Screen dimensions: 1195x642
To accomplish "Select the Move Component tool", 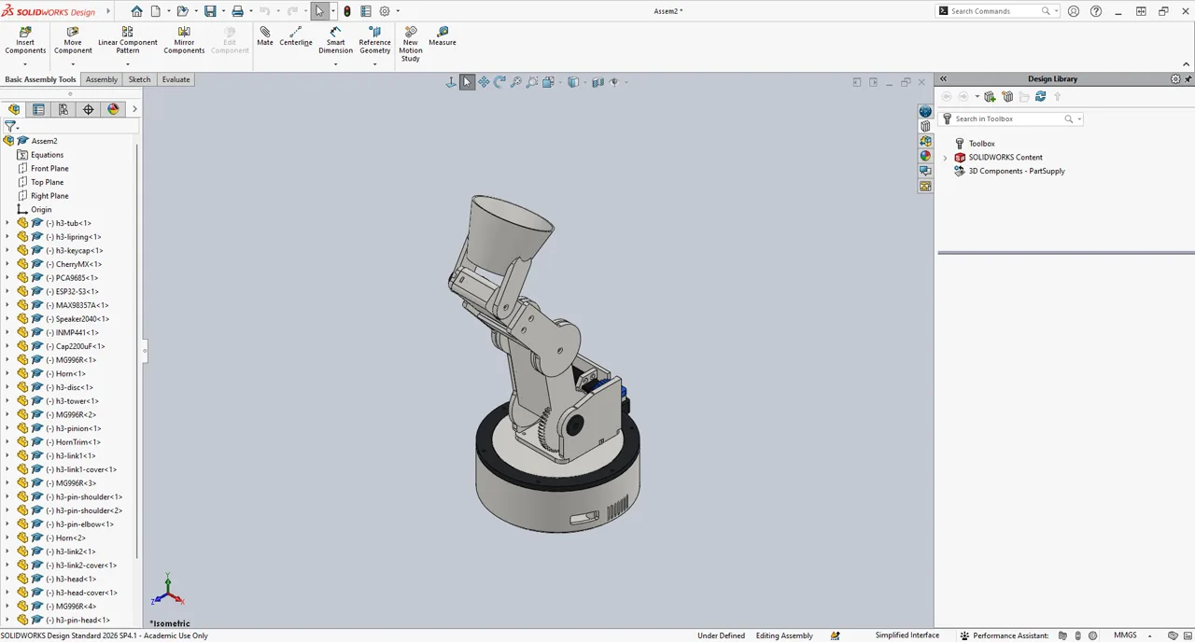I will pos(73,41).
